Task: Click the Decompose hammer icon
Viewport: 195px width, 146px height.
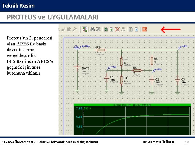Action: [x=74, y=29]
